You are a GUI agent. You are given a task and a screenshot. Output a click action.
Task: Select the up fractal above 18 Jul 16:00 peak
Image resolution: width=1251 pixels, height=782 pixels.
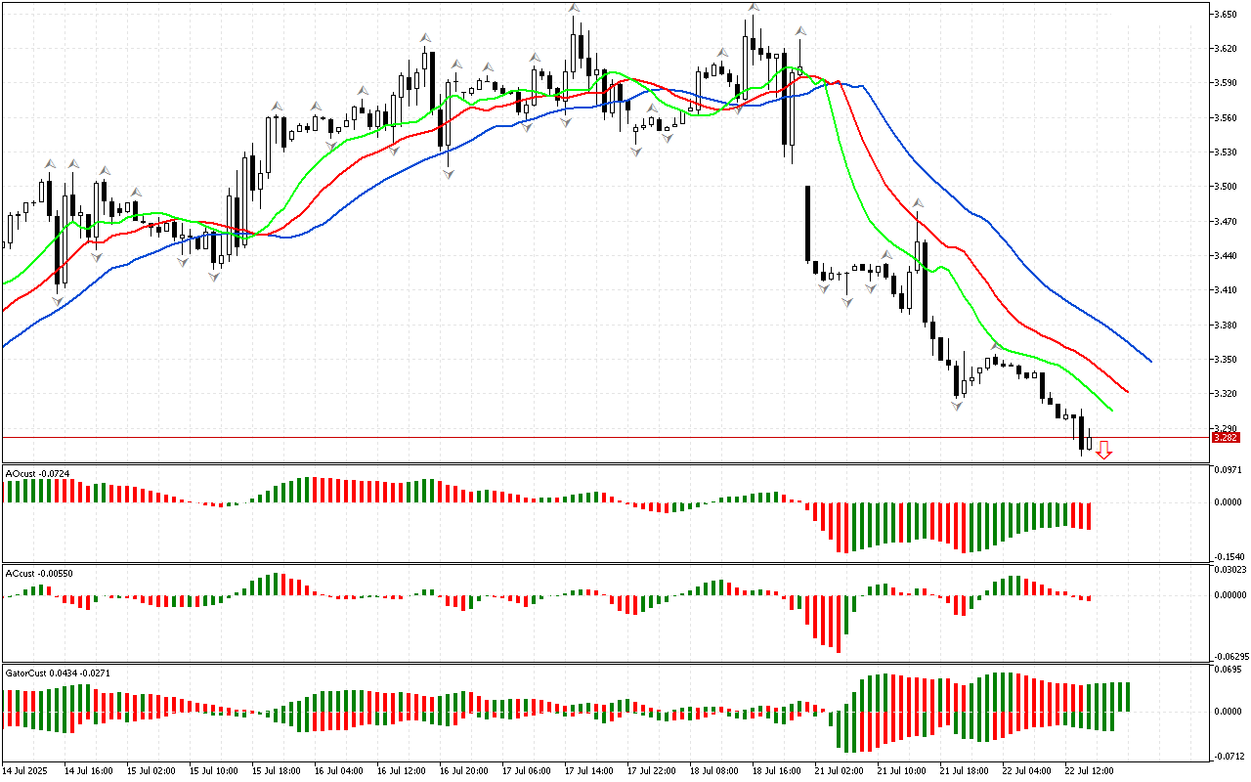pos(753,8)
